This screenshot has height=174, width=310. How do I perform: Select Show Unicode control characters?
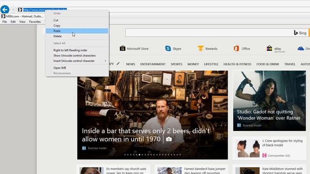[x=77, y=56]
